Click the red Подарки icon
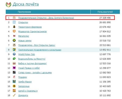The height and width of the screenshot is (99, 122). tap(14, 77)
